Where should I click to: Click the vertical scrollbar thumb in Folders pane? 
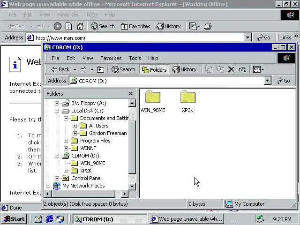[132, 147]
